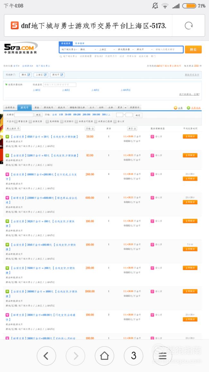Viewport: 209px width, 372px height.
Task: Select the 游戏币 category tab
Action: pyautogui.click(x=24, y=108)
